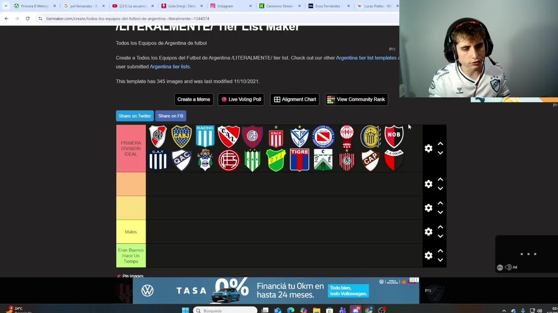Select the Racing Club crest
This screenshot has height=313, width=558.
[x=205, y=137]
